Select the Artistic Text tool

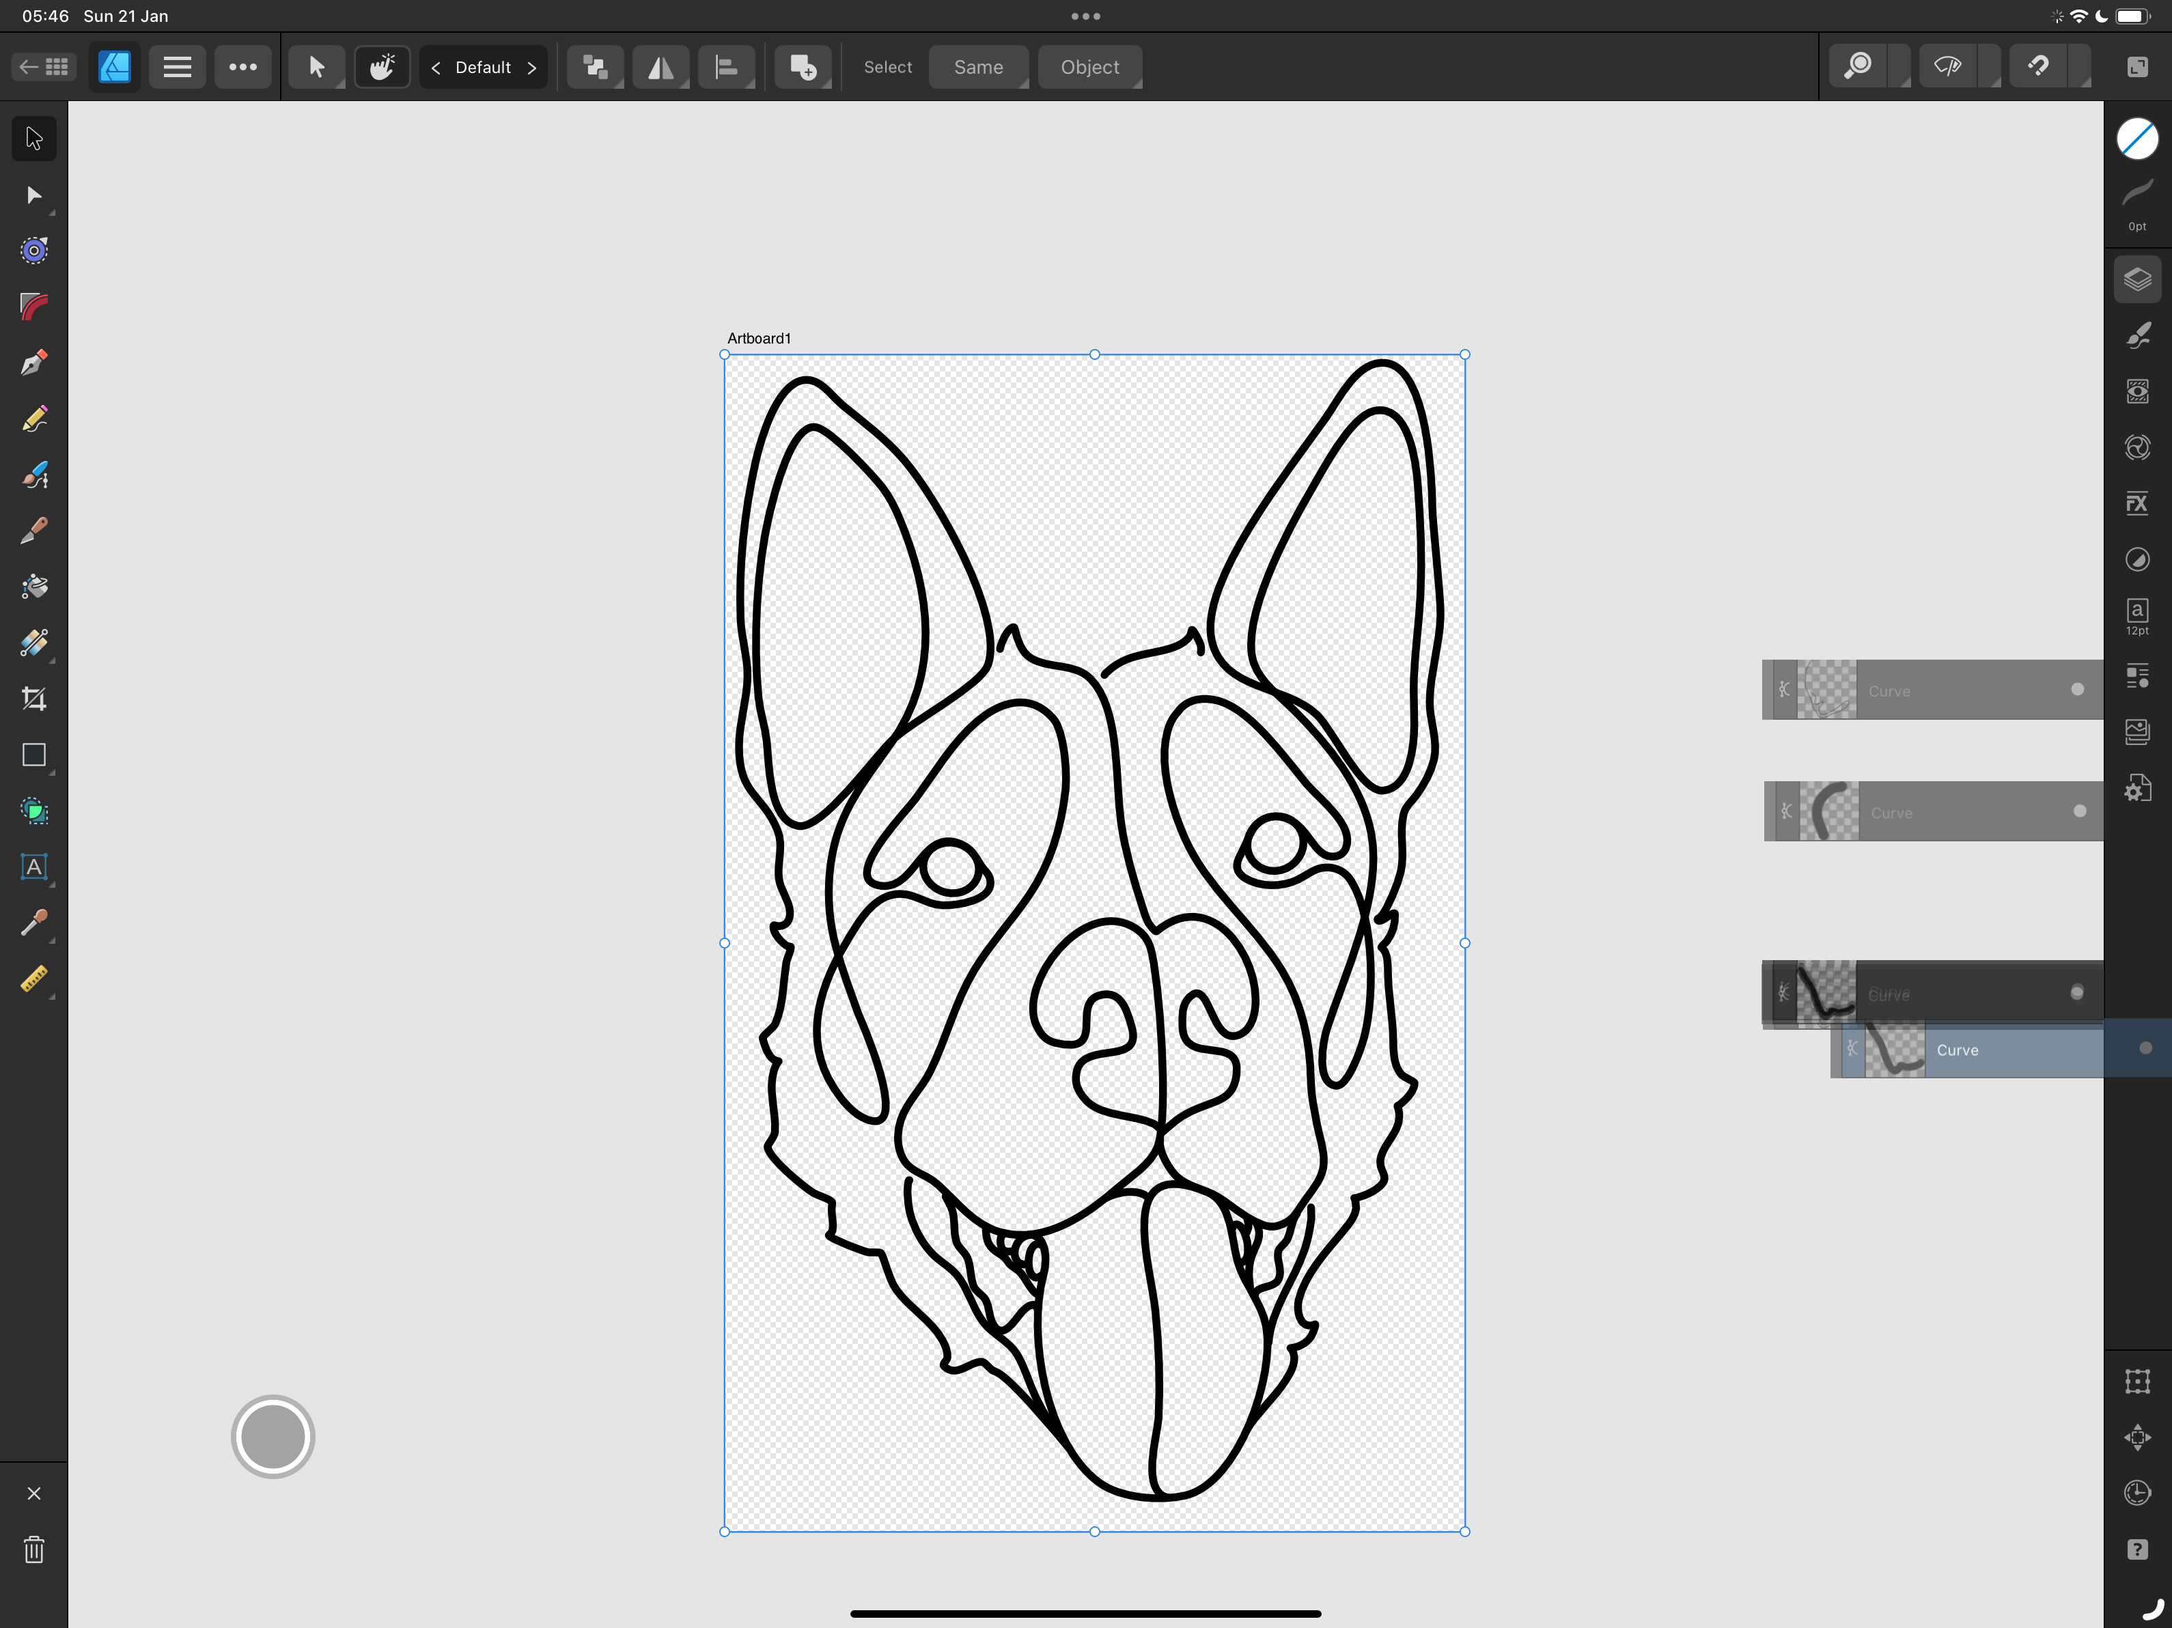(x=34, y=867)
